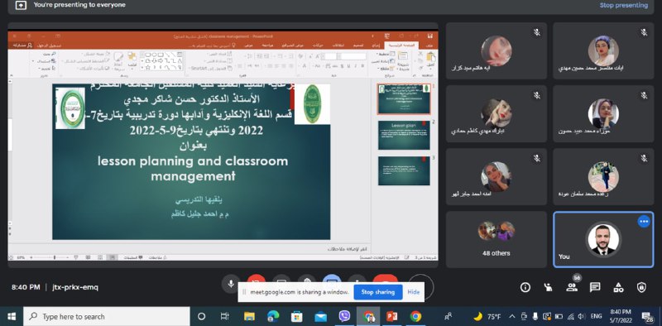Click the taskbar search box
The height and width of the screenshot is (326, 662).
pyautogui.click(x=107, y=316)
